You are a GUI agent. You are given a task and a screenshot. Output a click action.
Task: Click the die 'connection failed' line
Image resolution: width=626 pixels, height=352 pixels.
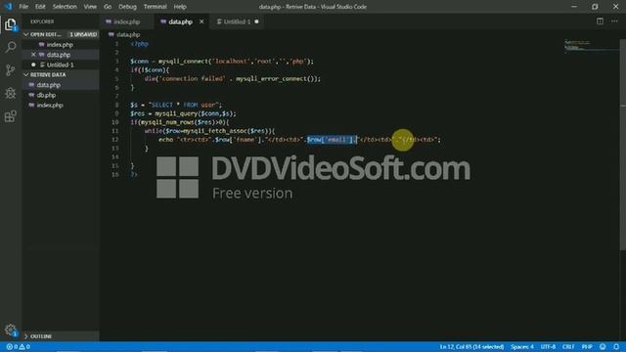(233, 78)
